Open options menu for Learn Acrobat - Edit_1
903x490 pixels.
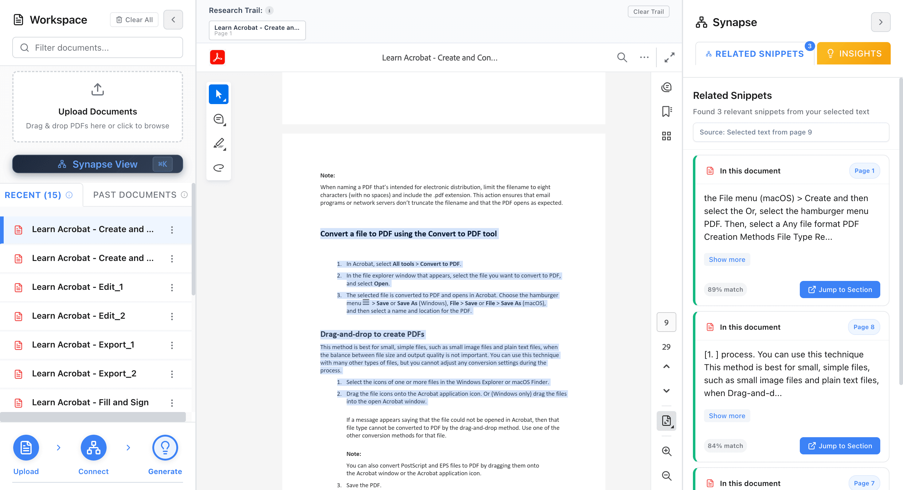tap(172, 287)
